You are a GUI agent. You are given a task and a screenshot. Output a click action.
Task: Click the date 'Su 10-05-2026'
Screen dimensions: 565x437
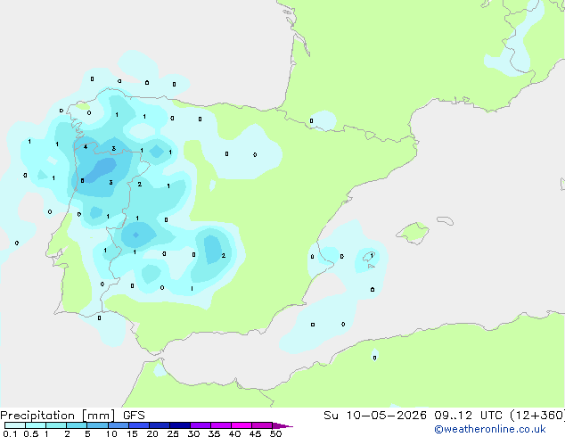click(375, 416)
